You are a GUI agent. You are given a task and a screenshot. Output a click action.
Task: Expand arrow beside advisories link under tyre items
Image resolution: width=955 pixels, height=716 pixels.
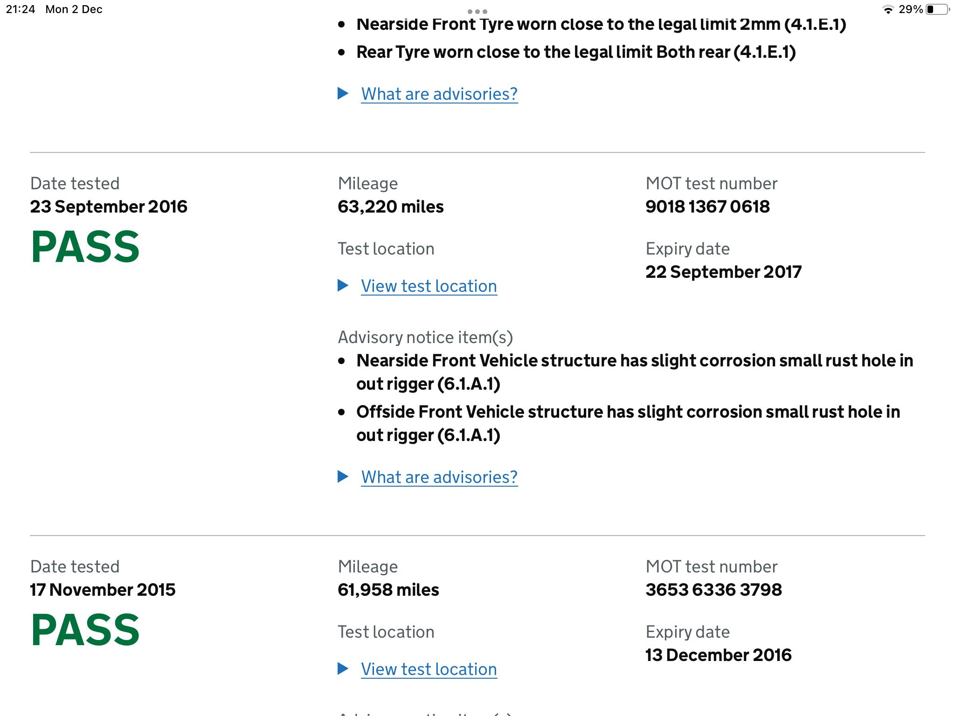343,94
